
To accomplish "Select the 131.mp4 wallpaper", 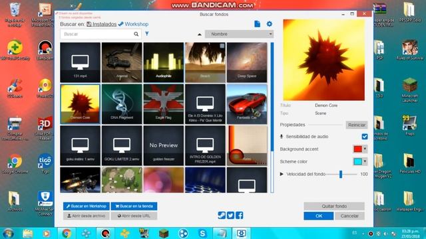I will (x=80, y=62).
